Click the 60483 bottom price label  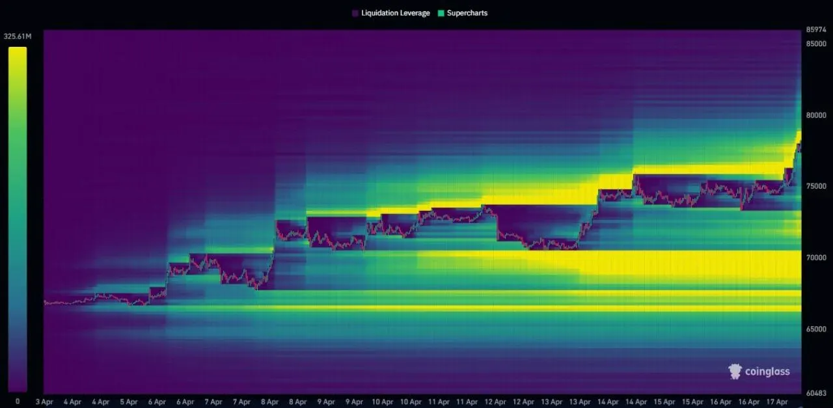click(816, 393)
